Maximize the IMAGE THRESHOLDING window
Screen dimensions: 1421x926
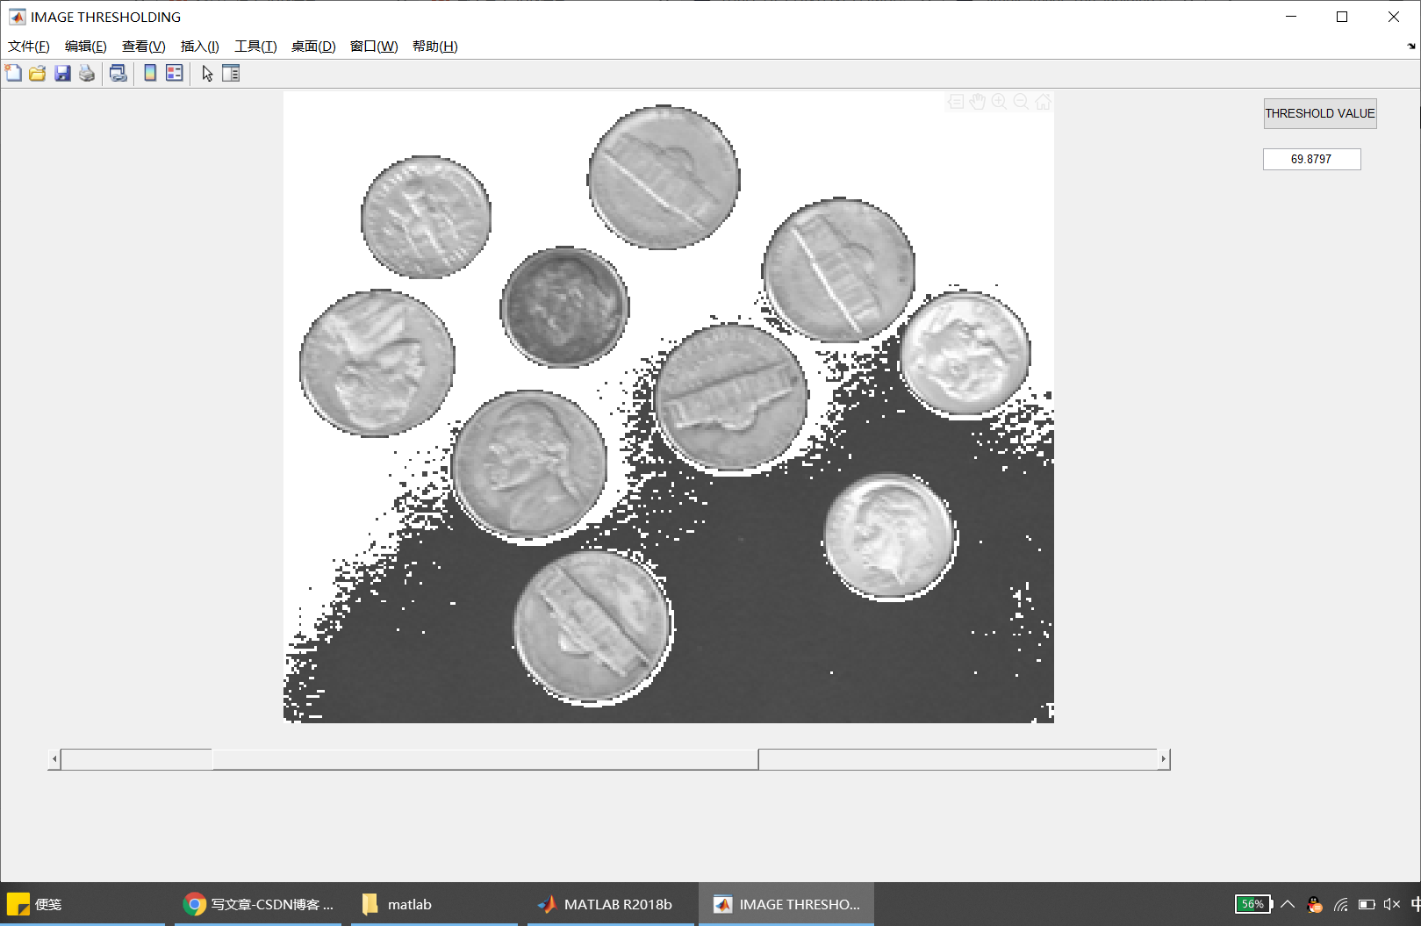tap(1342, 17)
